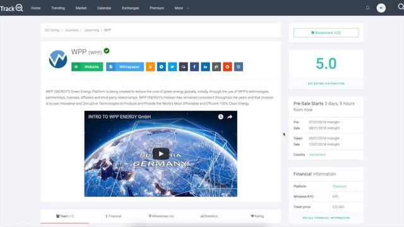404x227 pixels.
Task: Open the Facebook page icon
Action: [x=194, y=67]
